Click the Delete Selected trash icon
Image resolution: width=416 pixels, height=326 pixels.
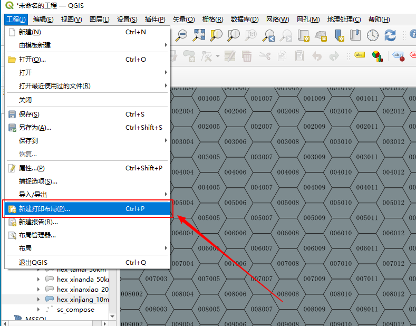(x=247, y=56)
